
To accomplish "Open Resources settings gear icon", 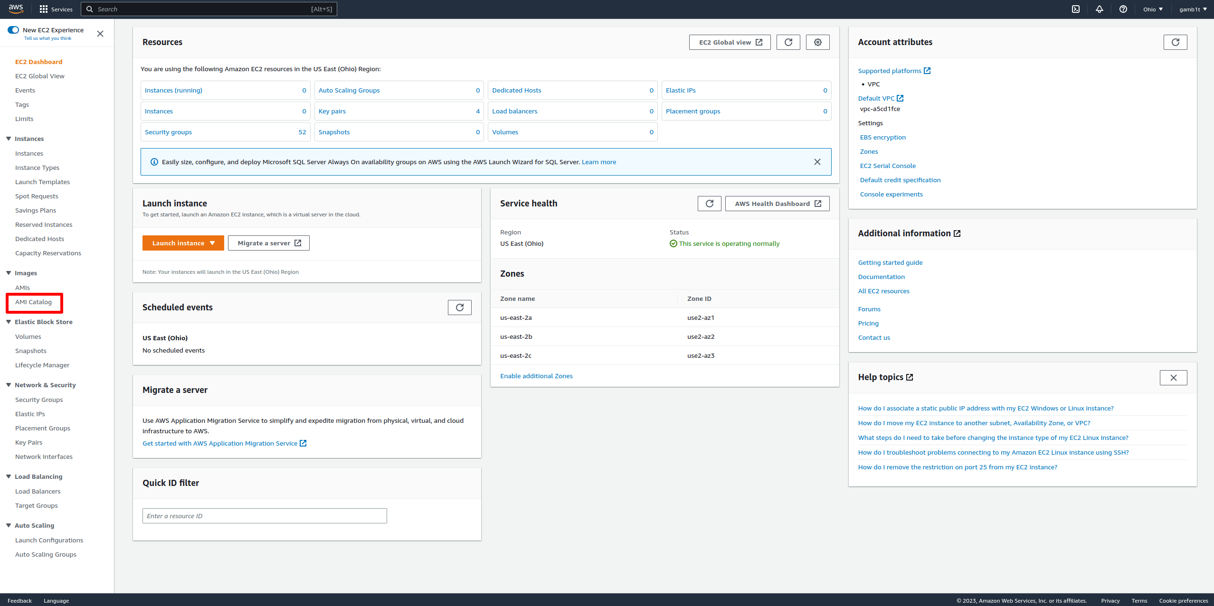I will click(818, 42).
